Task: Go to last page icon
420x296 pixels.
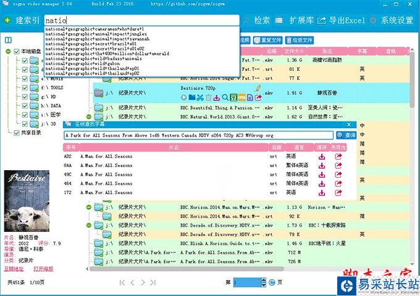Action: tap(153, 282)
